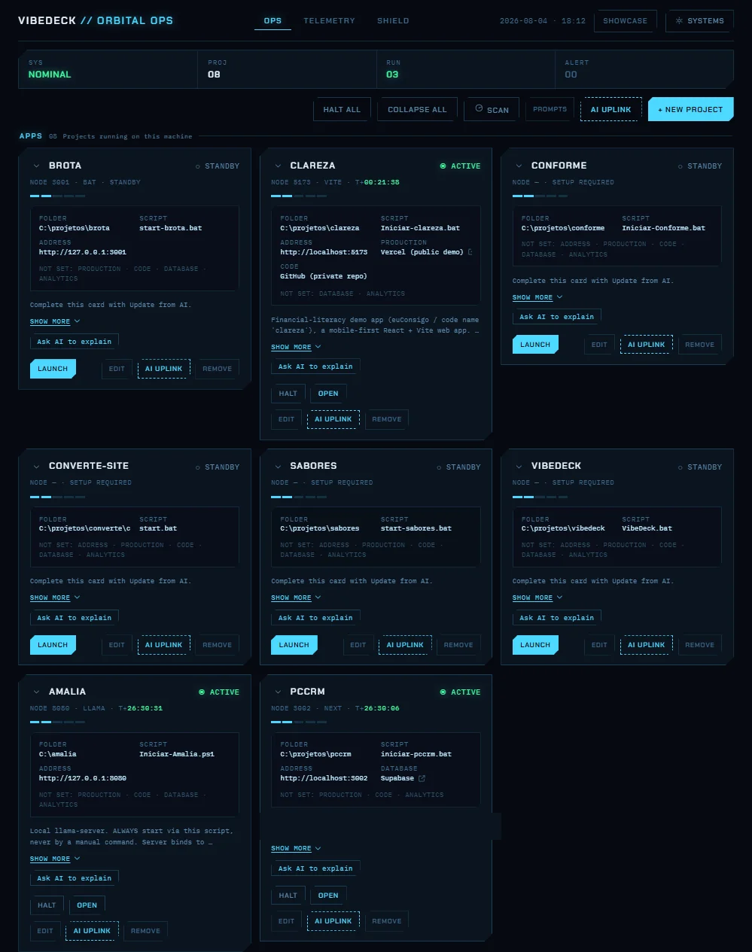Viewport: 752px width, 952px height.
Task: Open the external link icon beside Supabase
Action: 422,778
